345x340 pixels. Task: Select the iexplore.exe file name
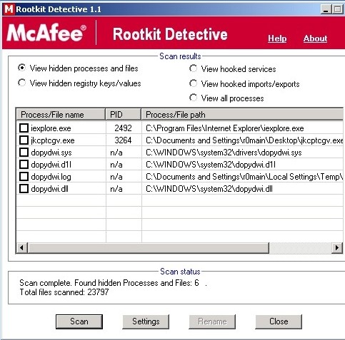click(51, 128)
